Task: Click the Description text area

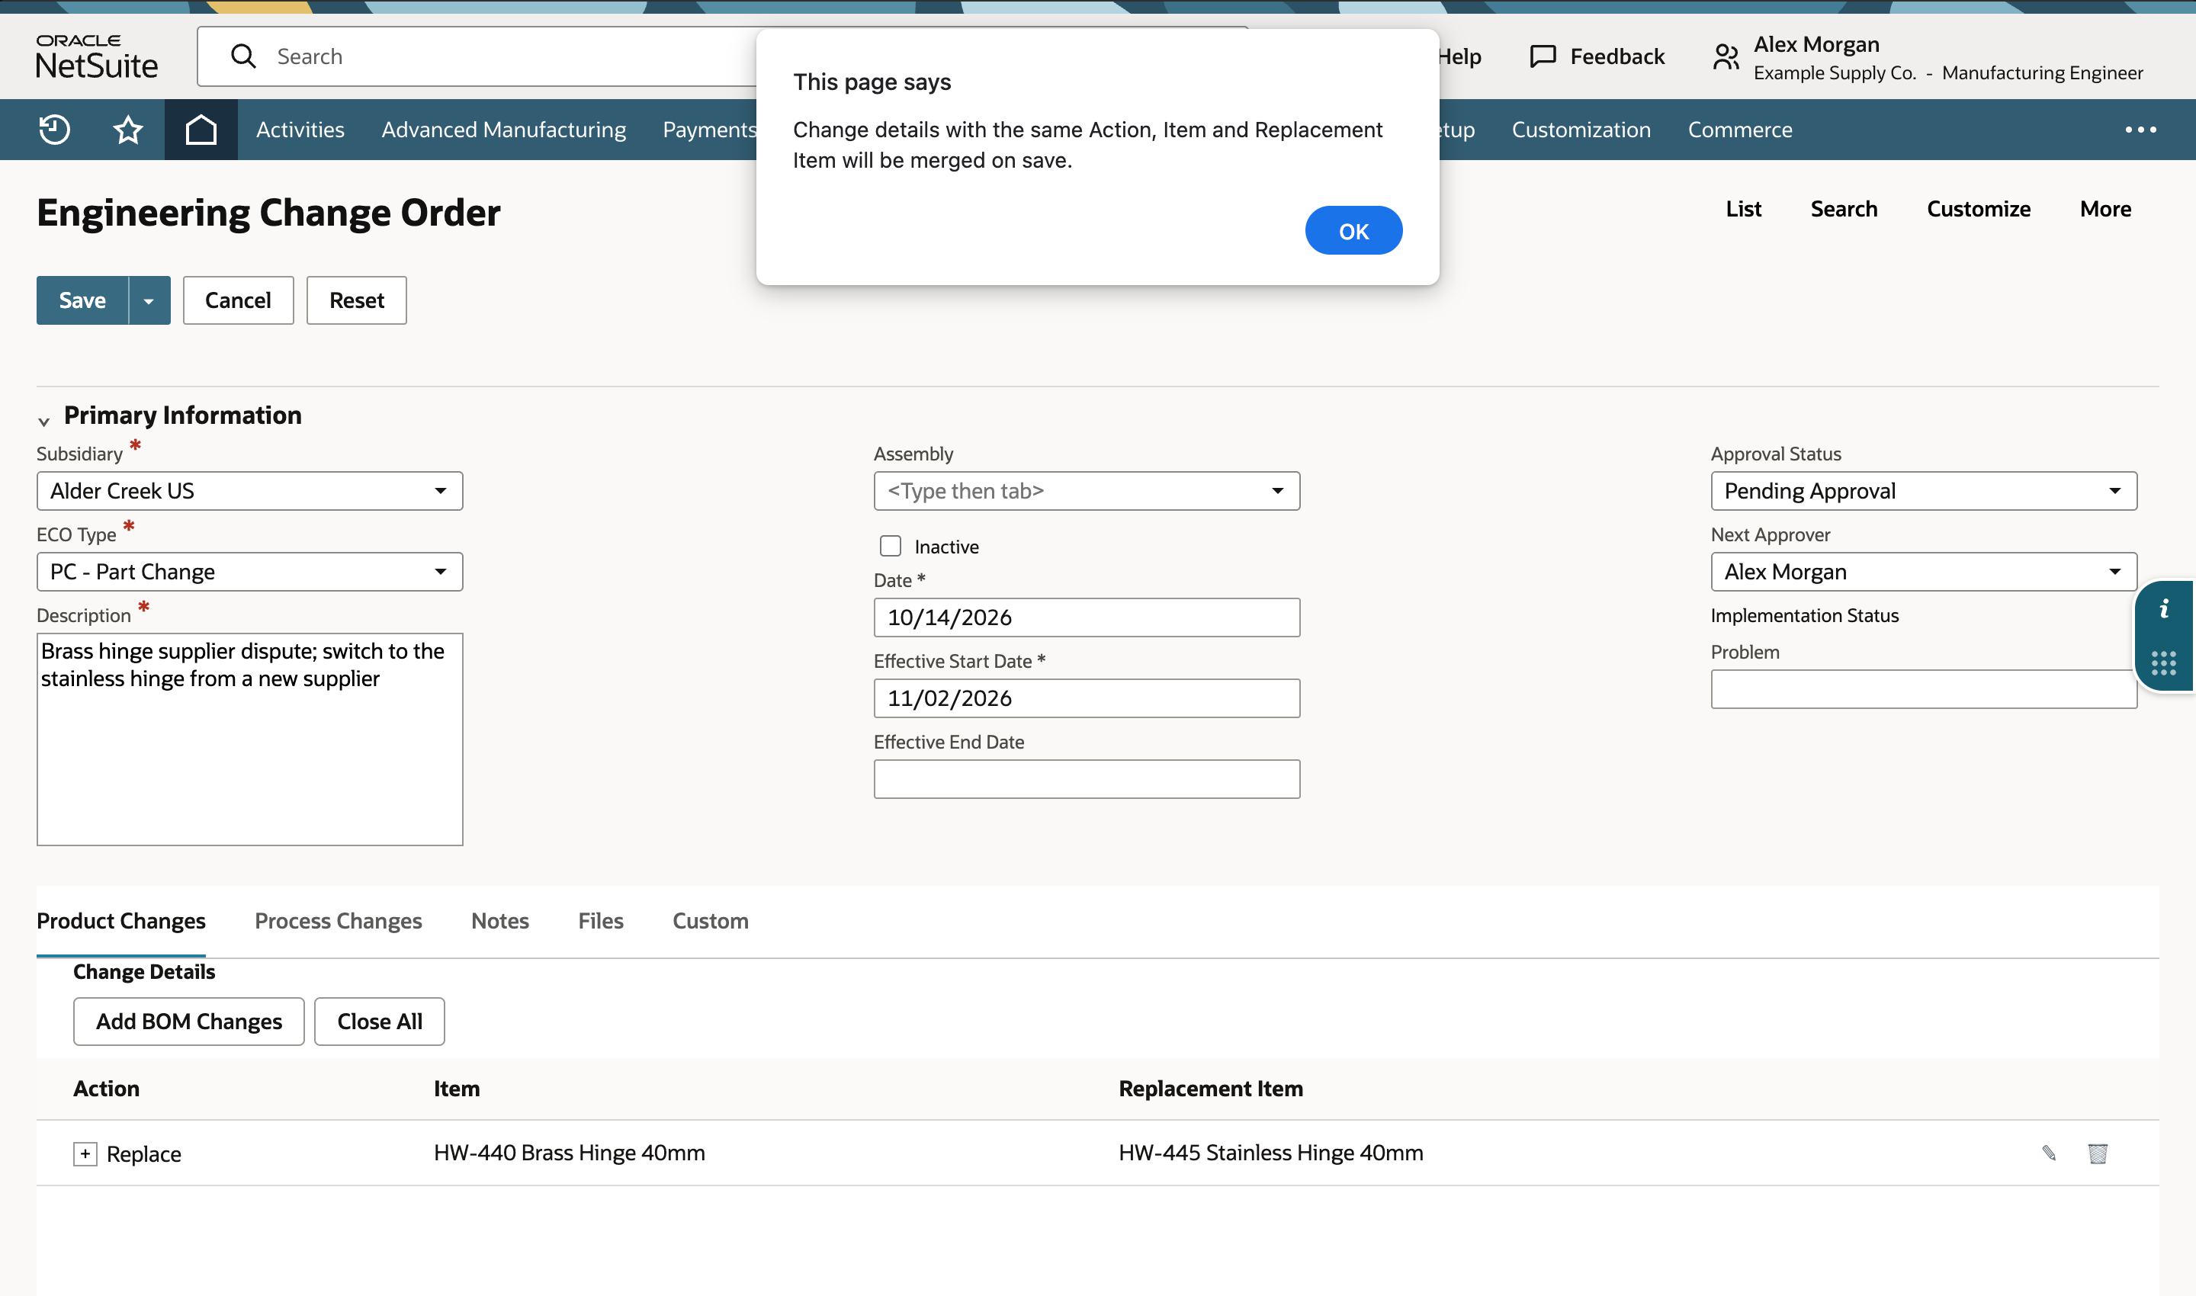Action: point(250,739)
